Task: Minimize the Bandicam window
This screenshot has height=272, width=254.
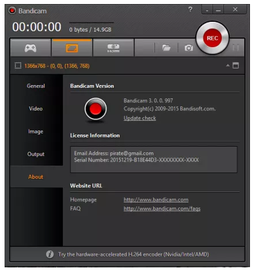Action: (218, 10)
